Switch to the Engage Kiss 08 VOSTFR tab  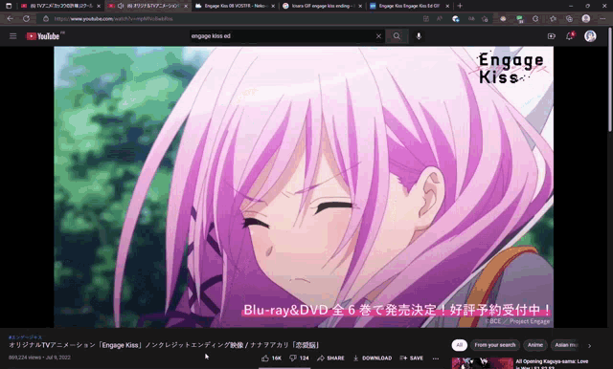(235, 6)
